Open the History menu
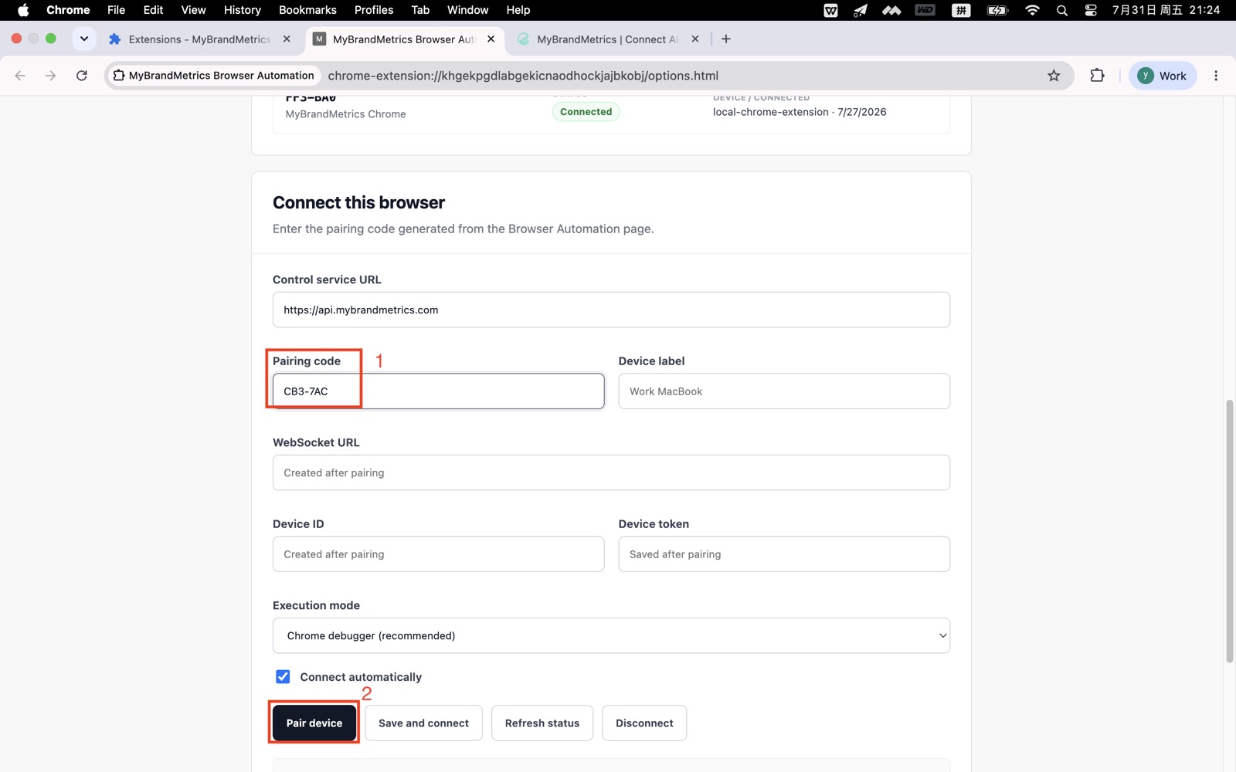 point(243,10)
